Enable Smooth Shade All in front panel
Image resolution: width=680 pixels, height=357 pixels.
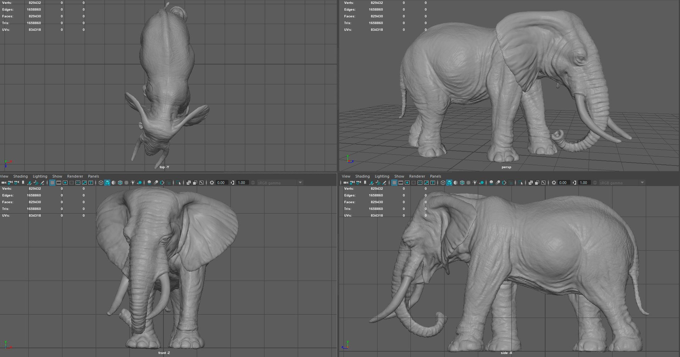[x=107, y=183]
